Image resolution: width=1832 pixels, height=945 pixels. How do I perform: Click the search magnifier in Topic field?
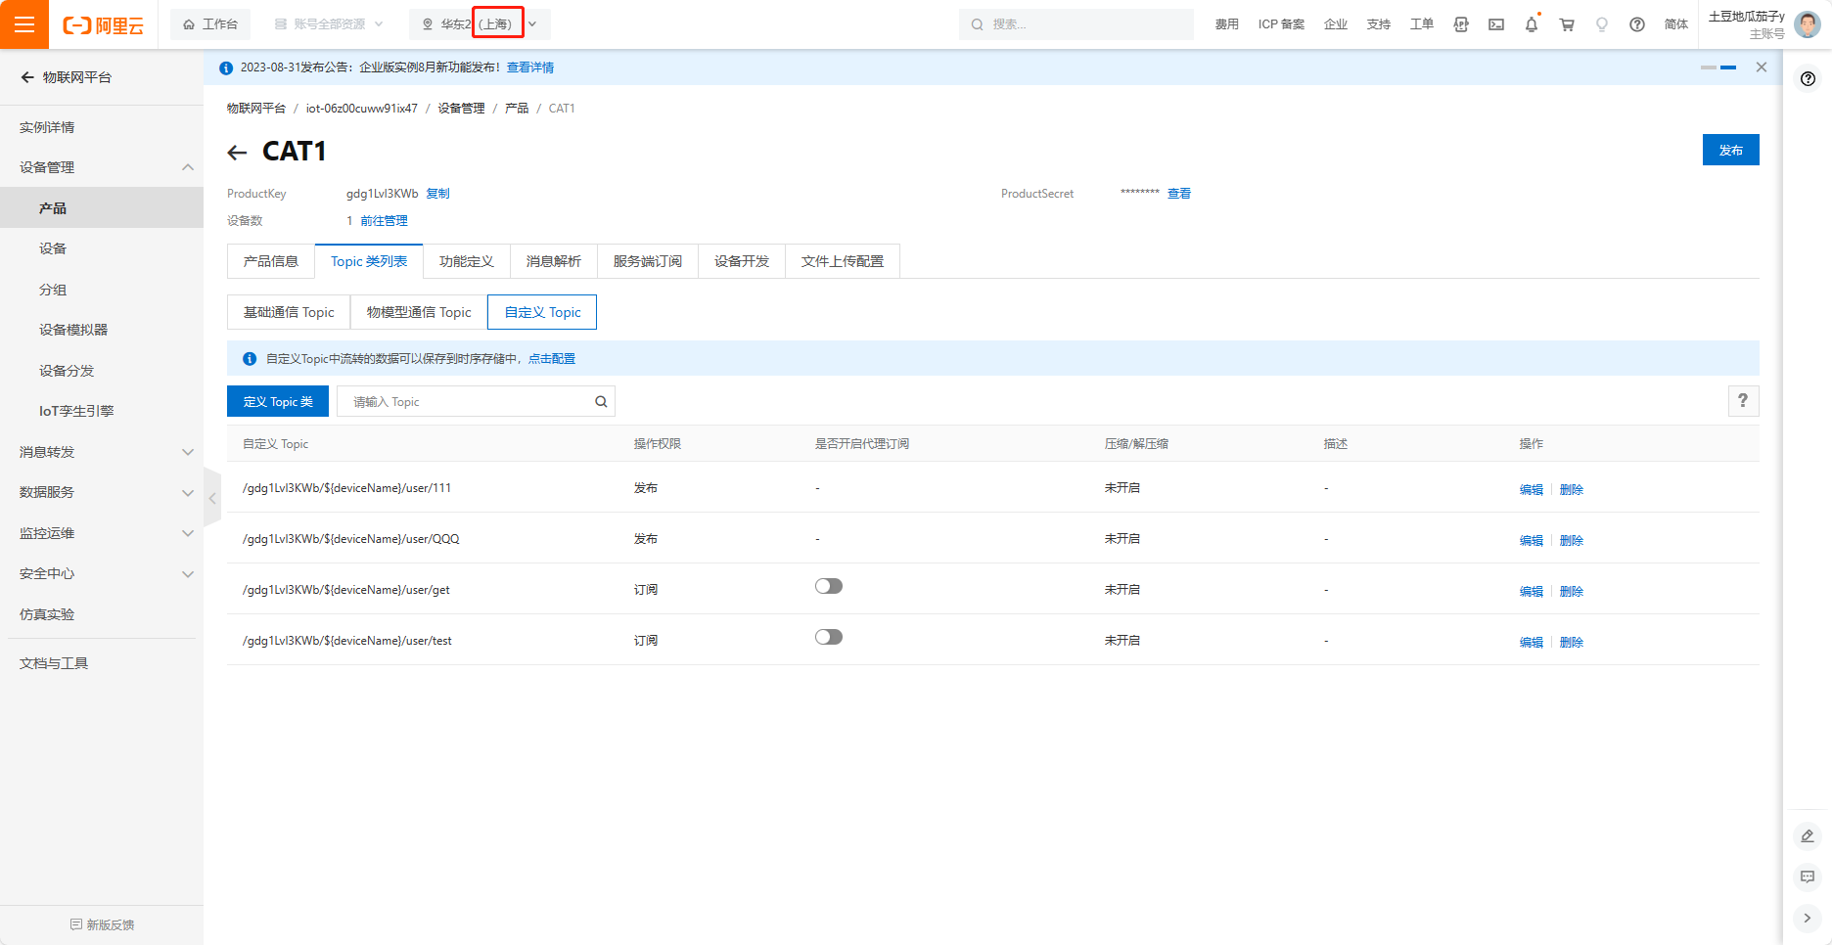[601, 402]
